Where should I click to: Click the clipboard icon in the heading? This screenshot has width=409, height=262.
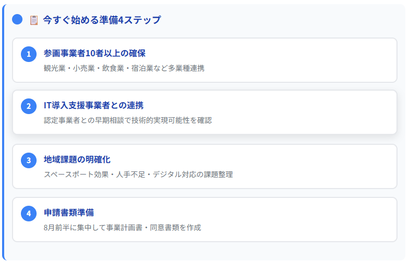click(34, 20)
